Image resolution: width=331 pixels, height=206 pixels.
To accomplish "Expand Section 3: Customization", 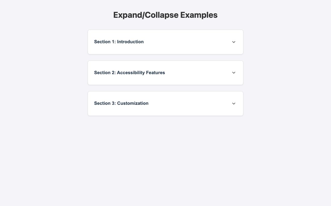I will (165, 103).
